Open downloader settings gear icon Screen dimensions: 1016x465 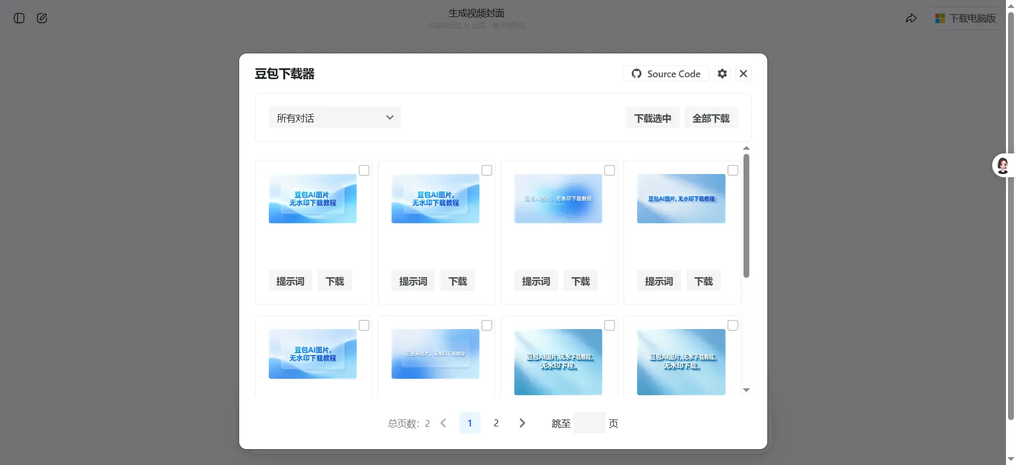coord(722,74)
